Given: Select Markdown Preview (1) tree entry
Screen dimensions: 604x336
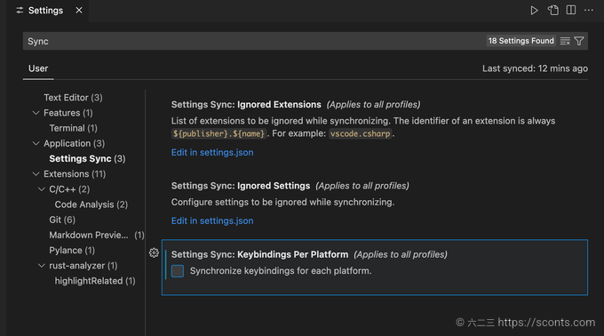Looking at the screenshot, I should coord(97,235).
